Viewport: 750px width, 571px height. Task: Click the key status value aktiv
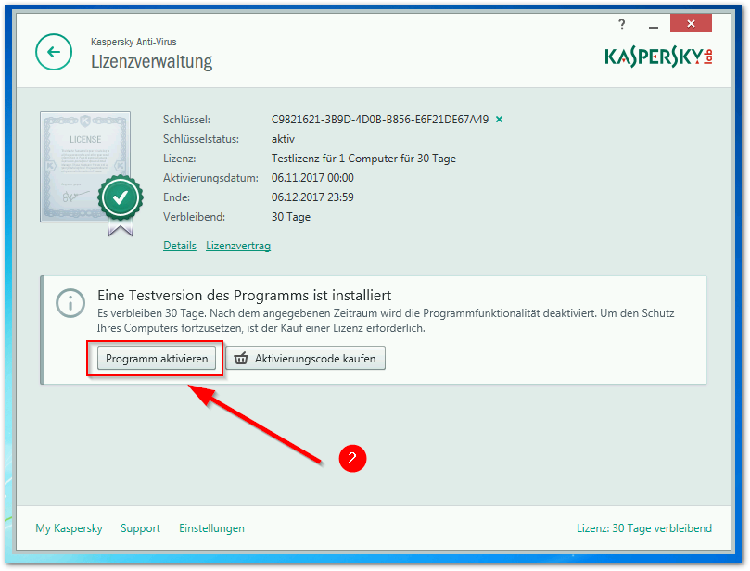[x=283, y=139]
